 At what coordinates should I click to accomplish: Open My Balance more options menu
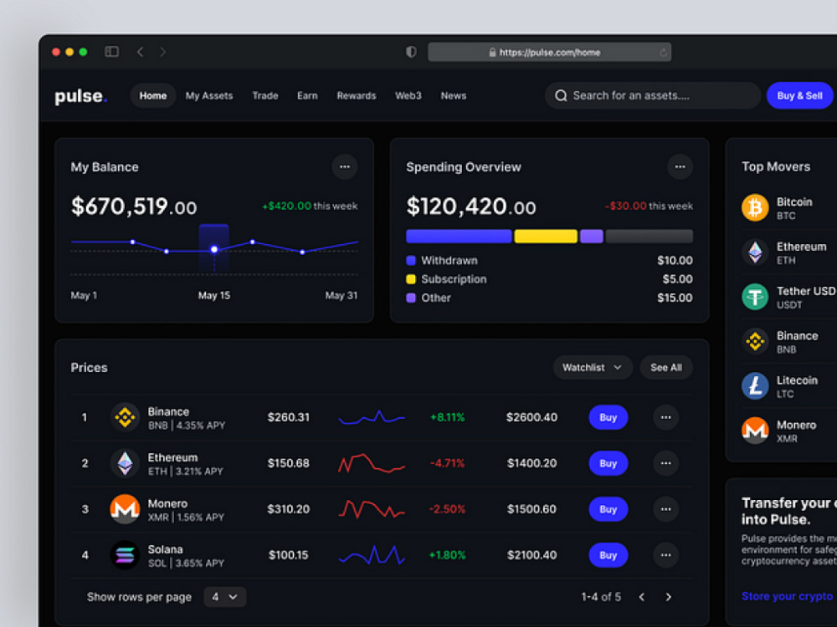click(345, 167)
